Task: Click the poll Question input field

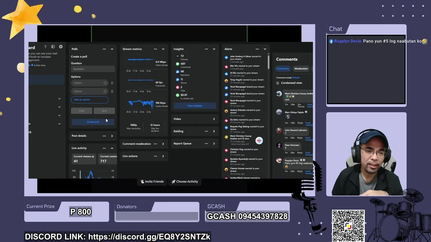Action: point(93,69)
